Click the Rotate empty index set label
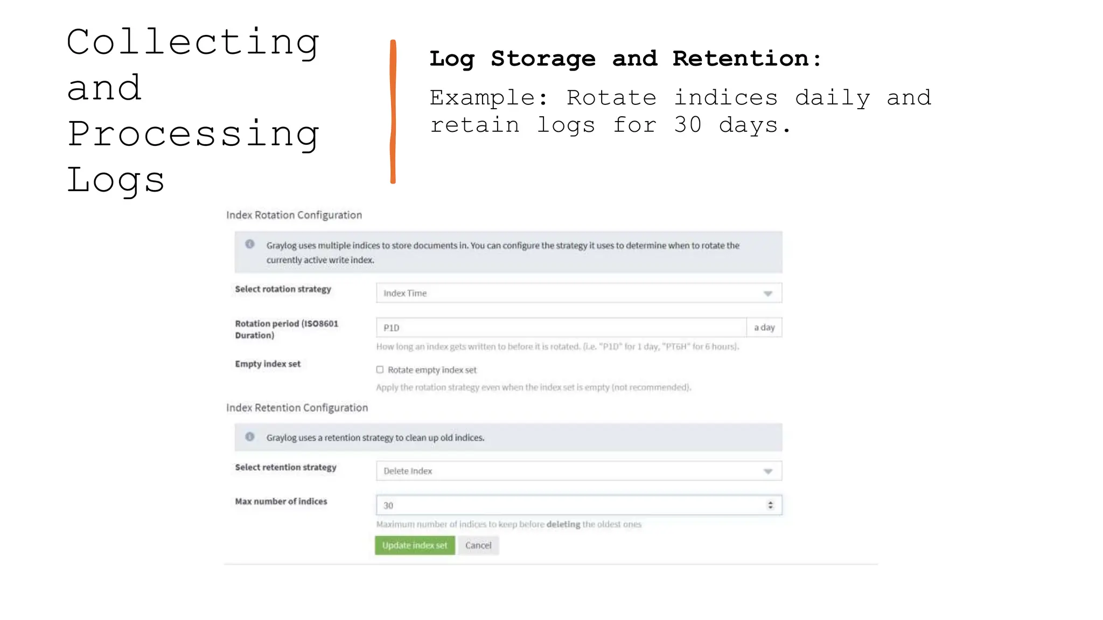This screenshot has width=1103, height=620. point(432,370)
